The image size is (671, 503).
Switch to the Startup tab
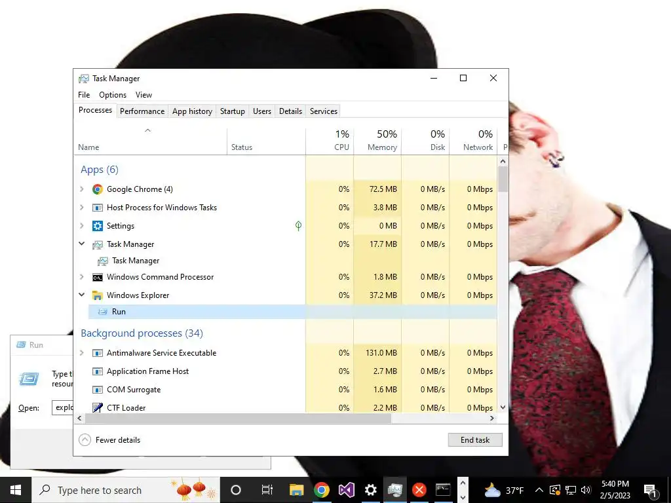tap(233, 111)
